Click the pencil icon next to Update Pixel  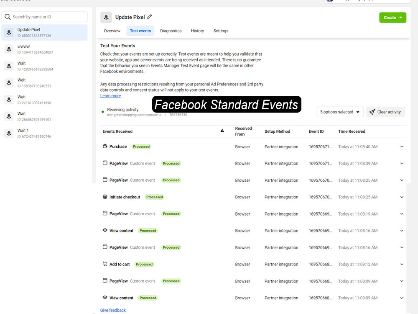coord(150,17)
